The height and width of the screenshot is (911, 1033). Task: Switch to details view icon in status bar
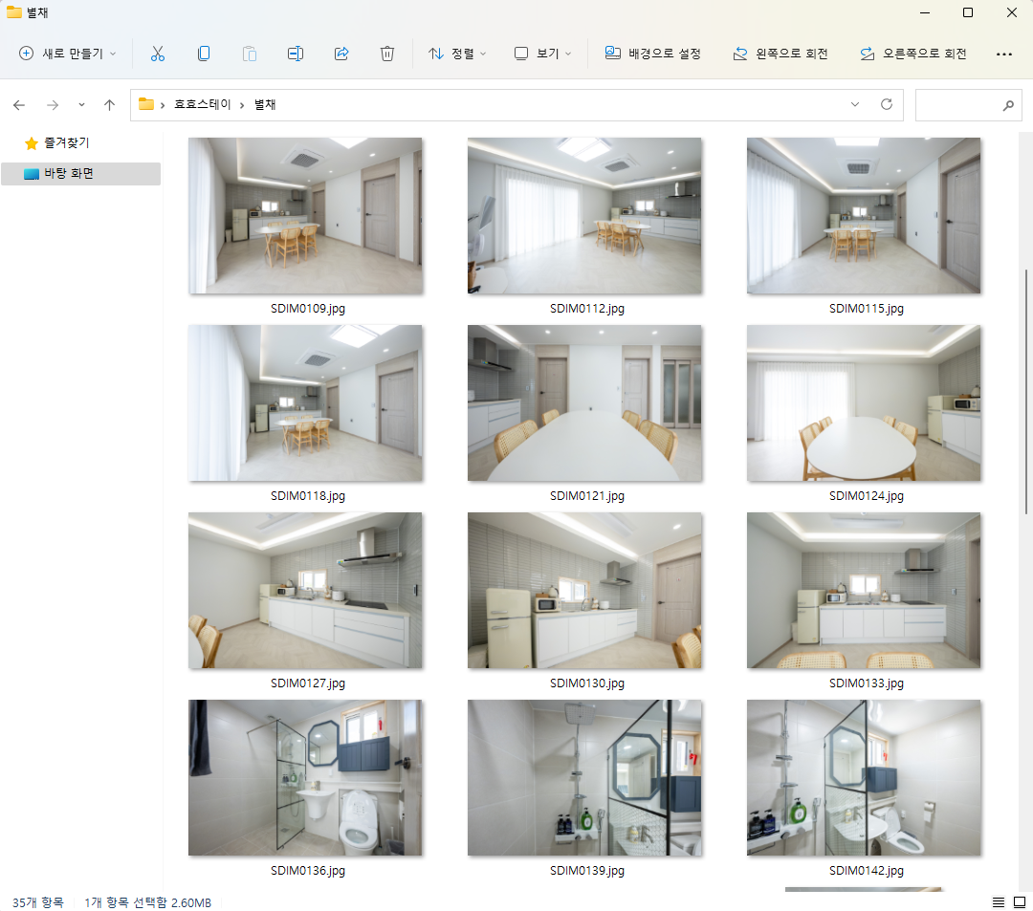click(x=999, y=902)
